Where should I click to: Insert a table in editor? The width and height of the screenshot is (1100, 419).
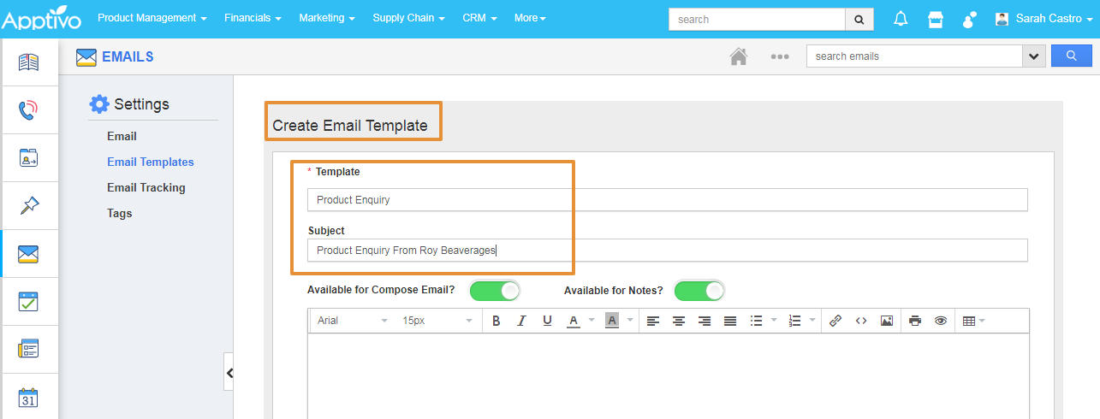(x=969, y=321)
